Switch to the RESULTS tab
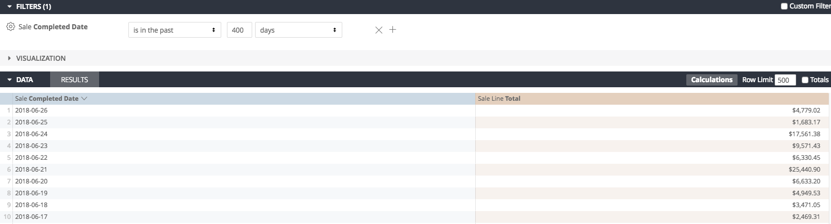Viewport: 831px width, 224px height. coord(74,80)
